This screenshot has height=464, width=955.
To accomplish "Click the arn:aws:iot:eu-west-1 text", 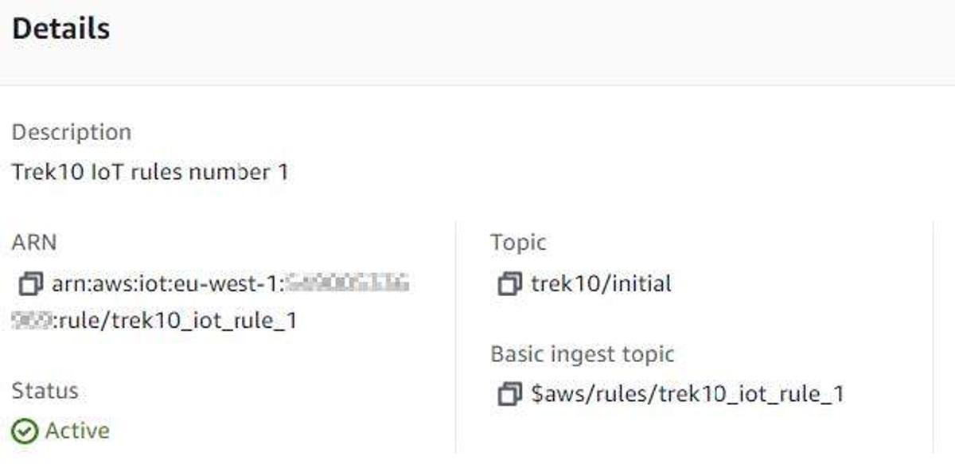I will (167, 283).
